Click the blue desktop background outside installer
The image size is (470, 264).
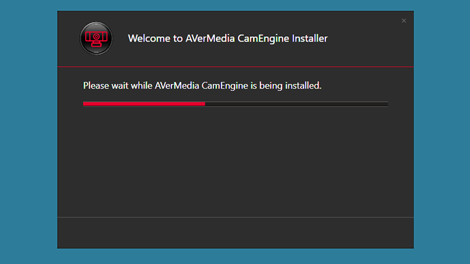28,131
